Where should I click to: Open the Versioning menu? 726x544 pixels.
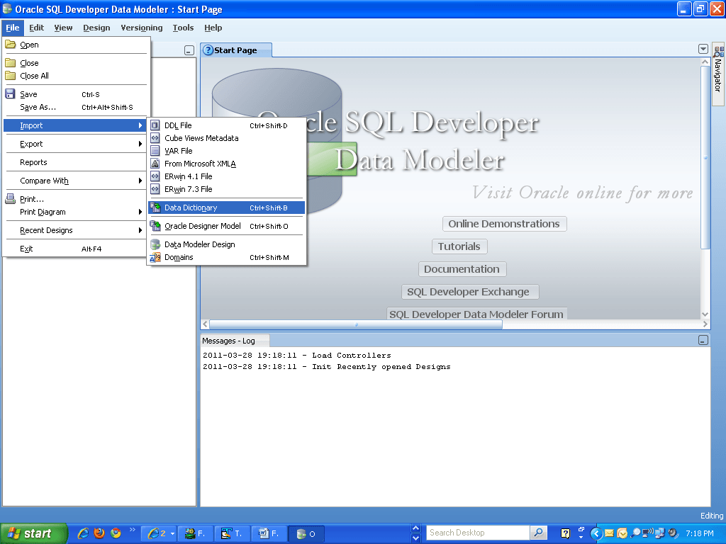142,28
